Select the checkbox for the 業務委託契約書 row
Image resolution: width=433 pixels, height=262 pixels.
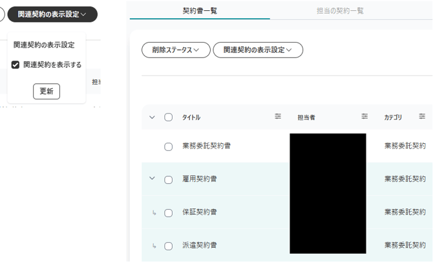(169, 146)
